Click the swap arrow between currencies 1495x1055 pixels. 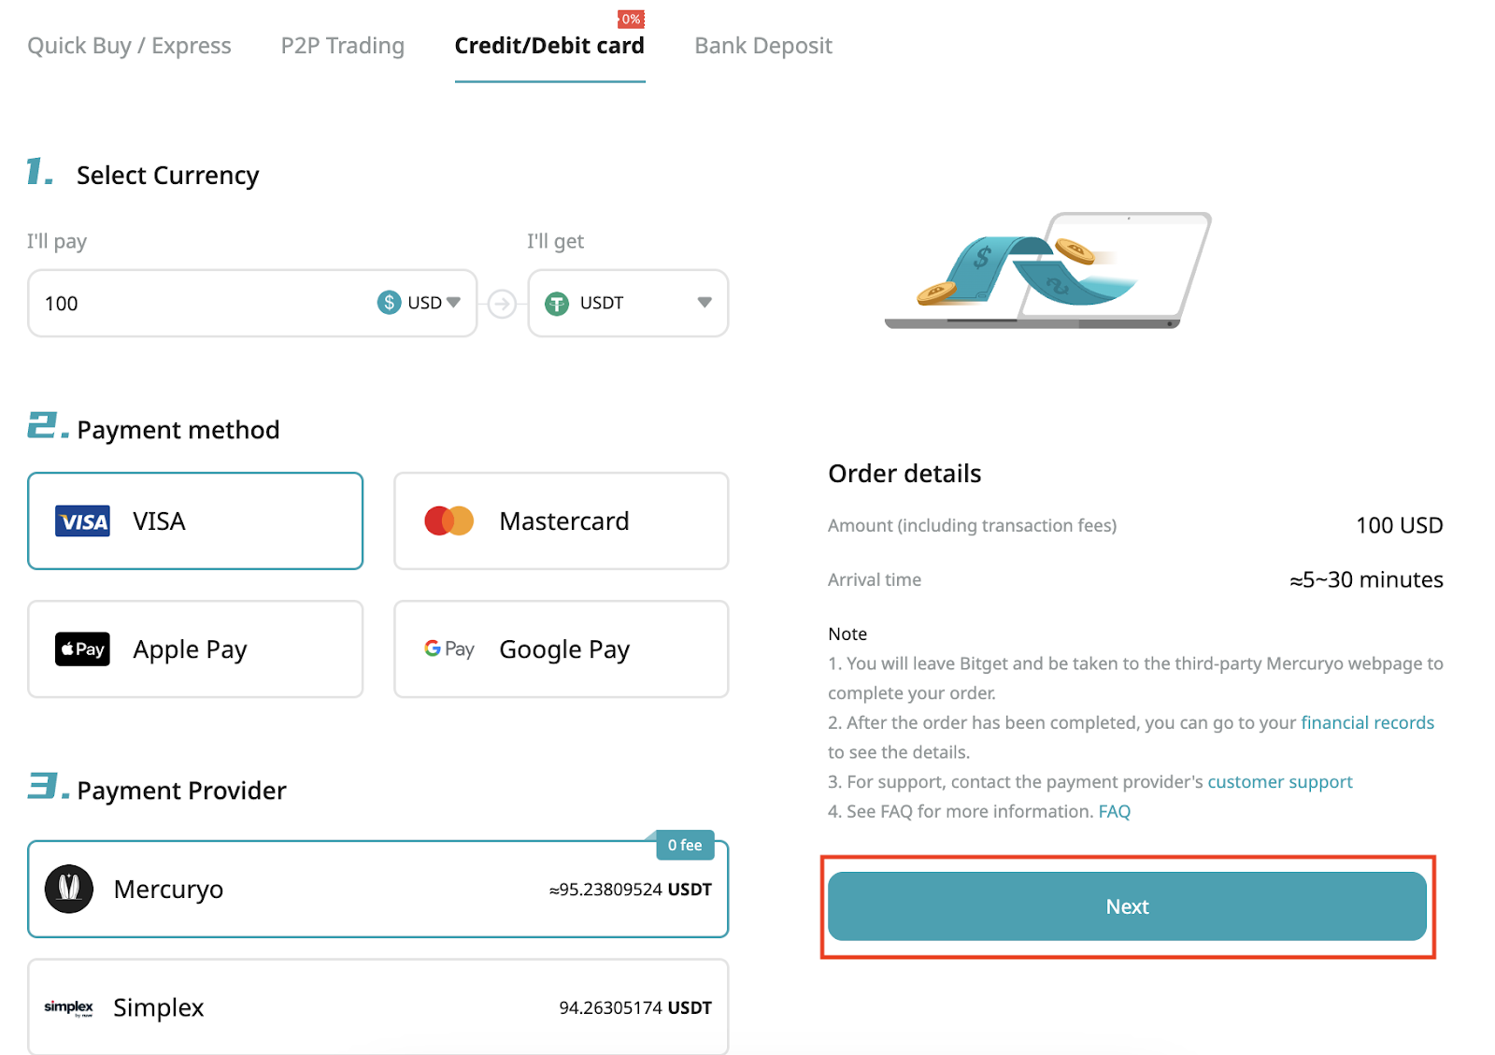click(502, 304)
